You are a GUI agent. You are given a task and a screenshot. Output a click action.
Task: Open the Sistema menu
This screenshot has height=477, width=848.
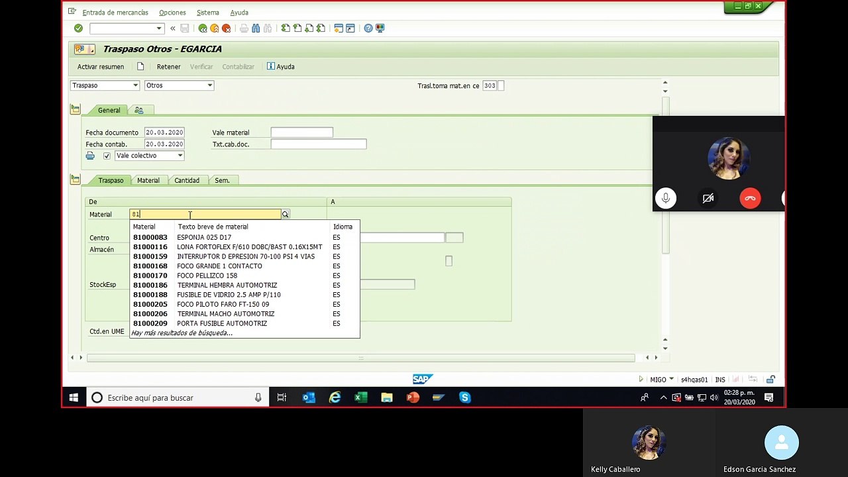click(208, 13)
